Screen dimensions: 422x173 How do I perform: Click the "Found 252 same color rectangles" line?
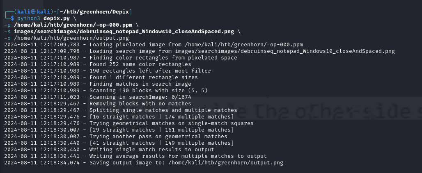tap(140, 64)
